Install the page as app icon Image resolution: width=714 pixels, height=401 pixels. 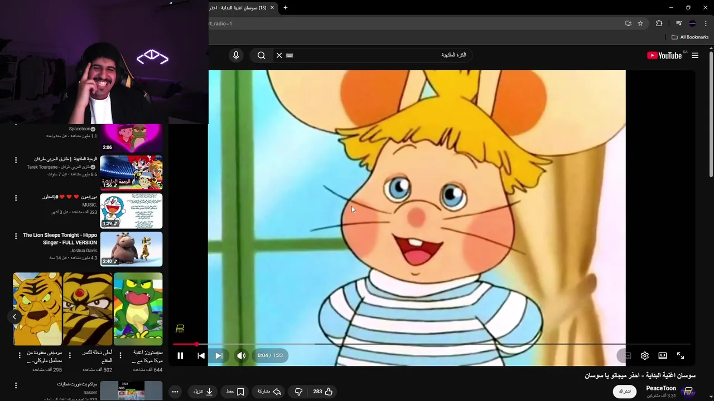(x=628, y=23)
